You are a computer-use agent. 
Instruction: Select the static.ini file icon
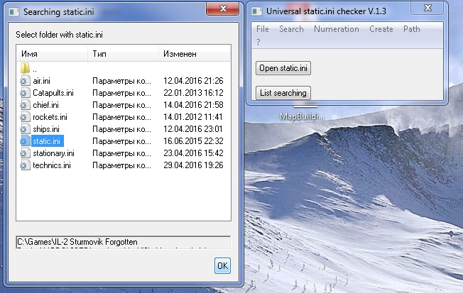(x=25, y=141)
